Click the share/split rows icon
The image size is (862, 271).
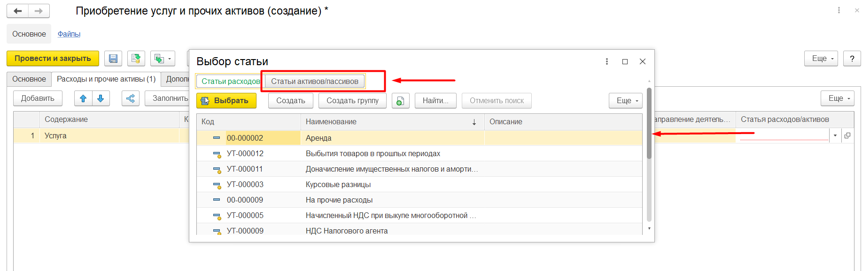[131, 98]
